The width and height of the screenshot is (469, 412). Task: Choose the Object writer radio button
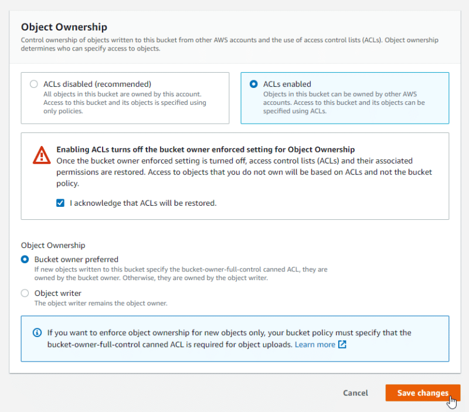[25, 293]
